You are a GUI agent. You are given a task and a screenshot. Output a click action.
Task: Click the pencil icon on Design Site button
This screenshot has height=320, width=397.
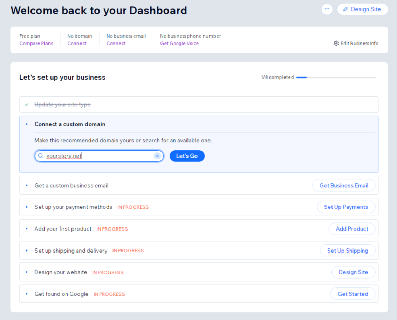[x=345, y=9]
